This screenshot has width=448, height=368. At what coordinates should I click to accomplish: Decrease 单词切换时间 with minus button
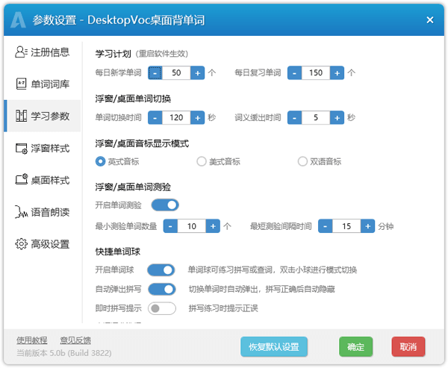155,117
